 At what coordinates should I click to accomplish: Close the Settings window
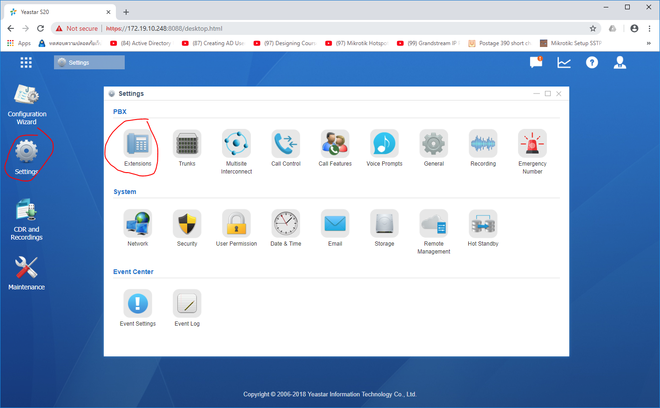[x=559, y=94]
